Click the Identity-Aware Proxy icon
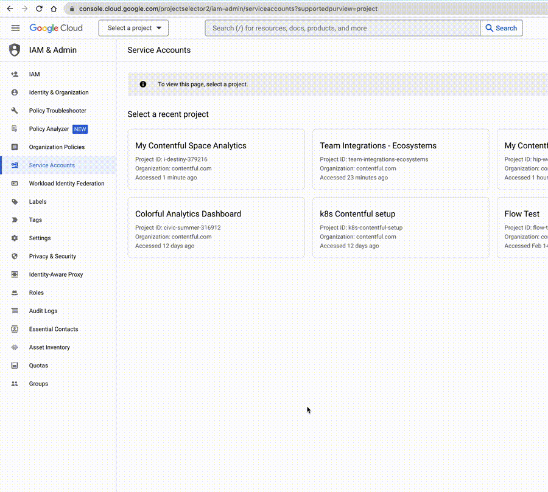 (x=15, y=274)
